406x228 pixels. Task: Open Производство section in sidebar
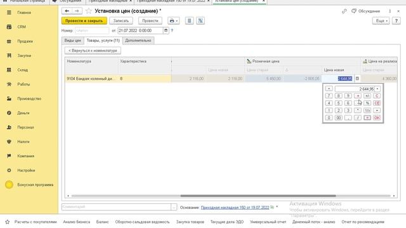pos(29,99)
